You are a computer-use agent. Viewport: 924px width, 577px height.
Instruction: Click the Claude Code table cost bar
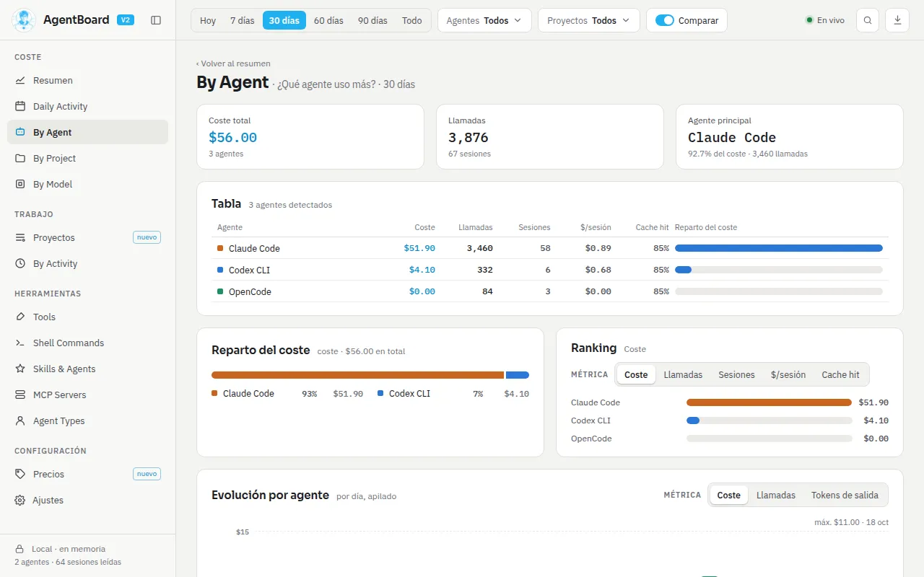(x=779, y=248)
